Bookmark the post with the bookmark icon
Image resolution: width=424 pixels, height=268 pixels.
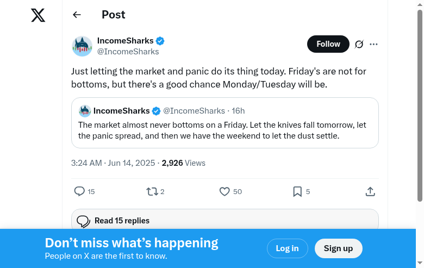click(x=297, y=191)
